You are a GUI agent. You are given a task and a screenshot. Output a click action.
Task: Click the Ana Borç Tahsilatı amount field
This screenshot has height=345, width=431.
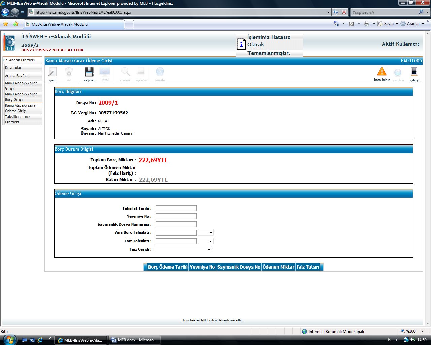(176, 232)
